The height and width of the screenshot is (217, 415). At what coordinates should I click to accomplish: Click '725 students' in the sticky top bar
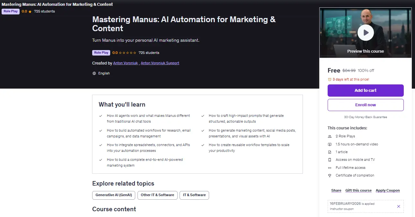tap(44, 11)
